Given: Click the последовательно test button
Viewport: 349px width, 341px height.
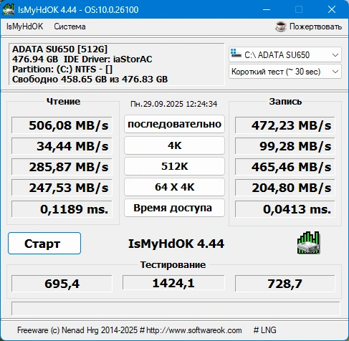Looking at the screenshot, I should [x=174, y=124].
